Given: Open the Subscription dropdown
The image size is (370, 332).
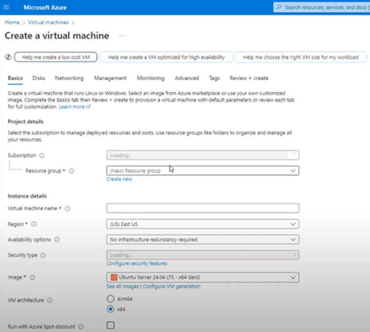Looking at the screenshot, I should (203, 155).
